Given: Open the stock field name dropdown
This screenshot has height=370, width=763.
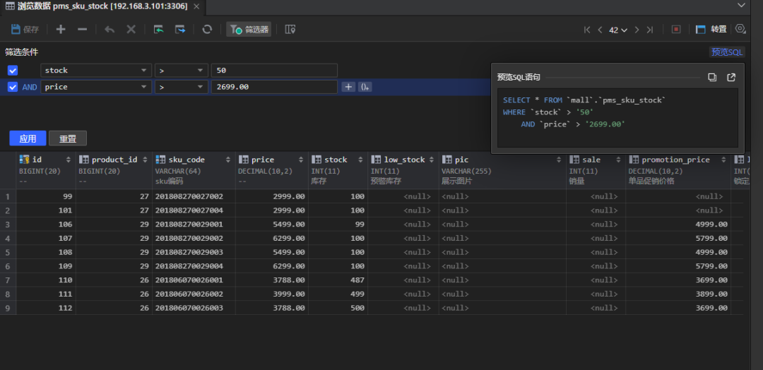Looking at the screenshot, I should [x=144, y=71].
